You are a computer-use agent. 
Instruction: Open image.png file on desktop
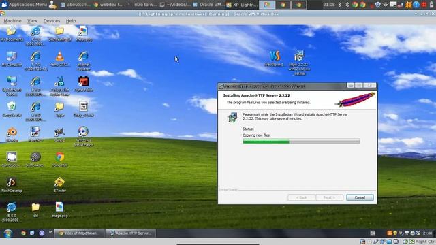tap(59, 210)
